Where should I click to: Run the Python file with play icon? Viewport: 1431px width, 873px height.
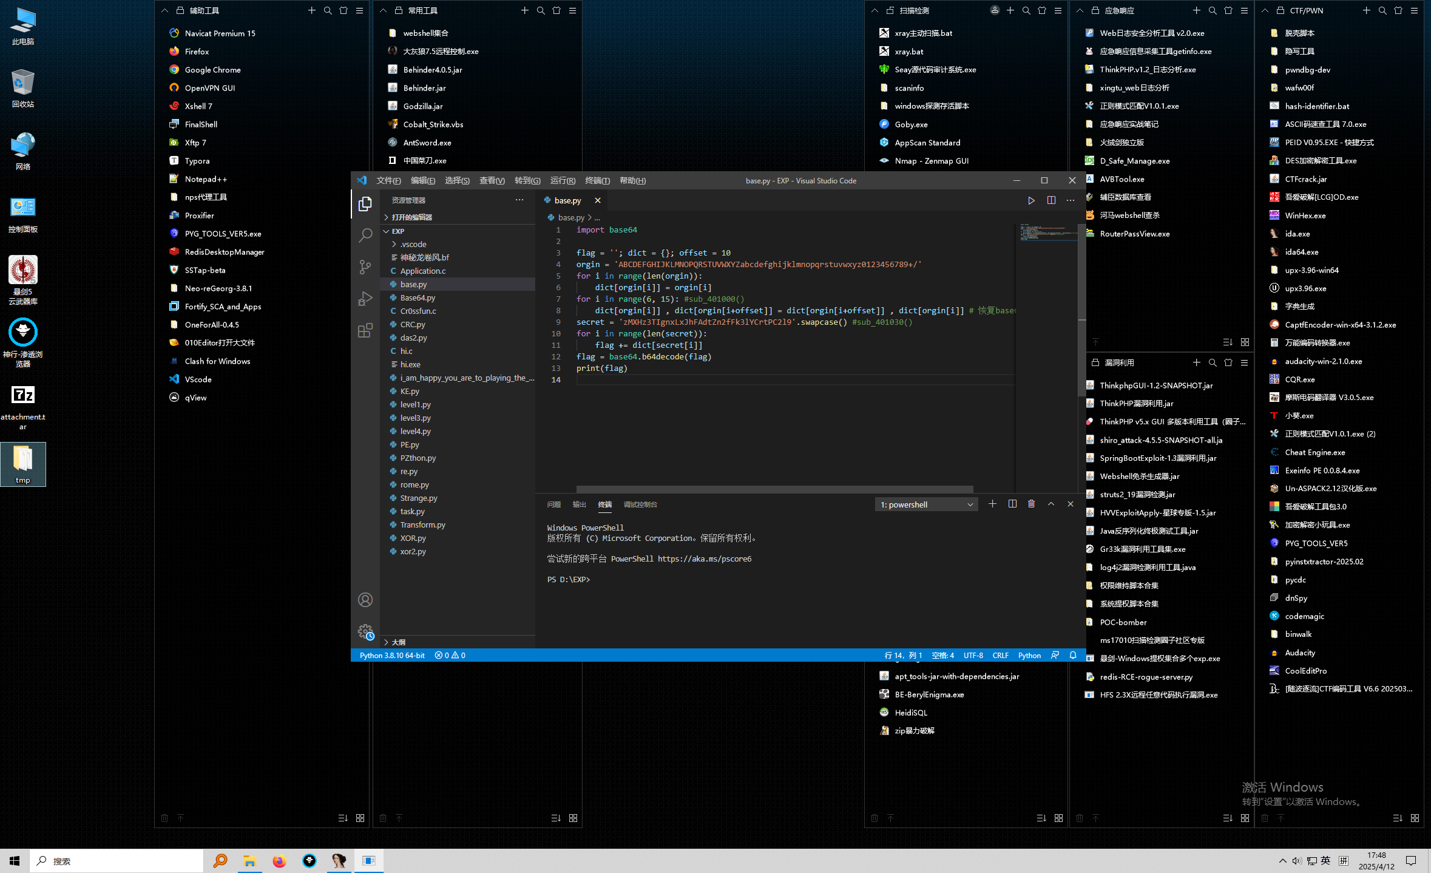pos(1031,200)
